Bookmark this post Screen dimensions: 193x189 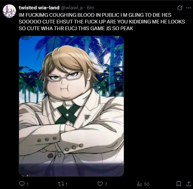click(179, 184)
